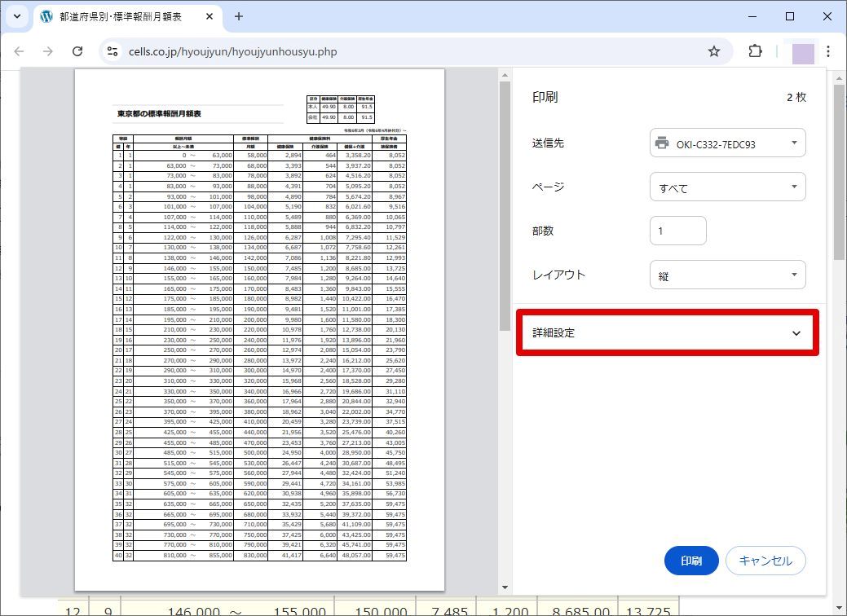Select the 都道府県別・標準報酬月額表 tab
The height and width of the screenshot is (616, 847).
121,16
